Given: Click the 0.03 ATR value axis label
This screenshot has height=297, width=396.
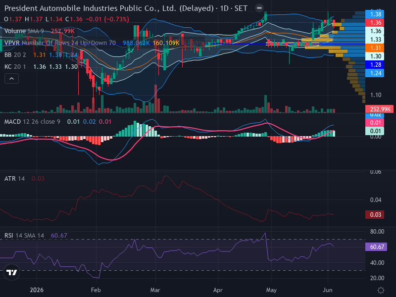Looking at the screenshot, I should 375,215.
